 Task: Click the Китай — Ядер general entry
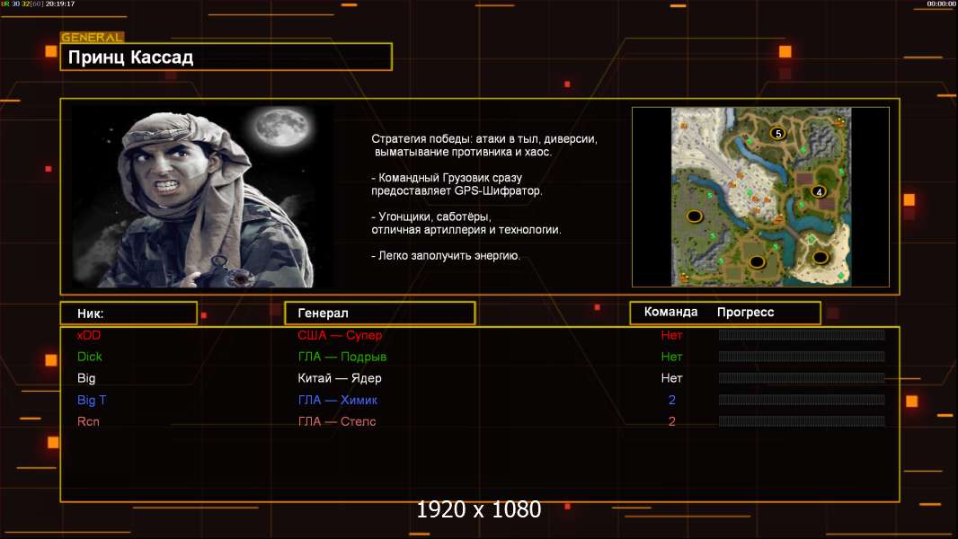pyautogui.click(x=340, y=378)
